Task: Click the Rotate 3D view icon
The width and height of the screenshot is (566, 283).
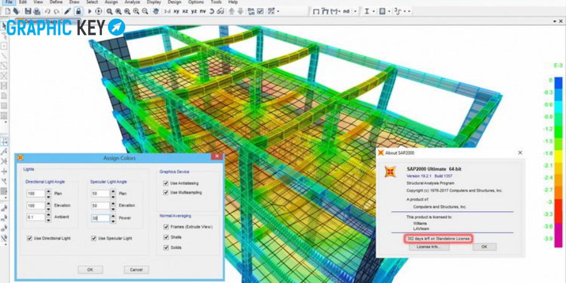Action: (211, 11)
